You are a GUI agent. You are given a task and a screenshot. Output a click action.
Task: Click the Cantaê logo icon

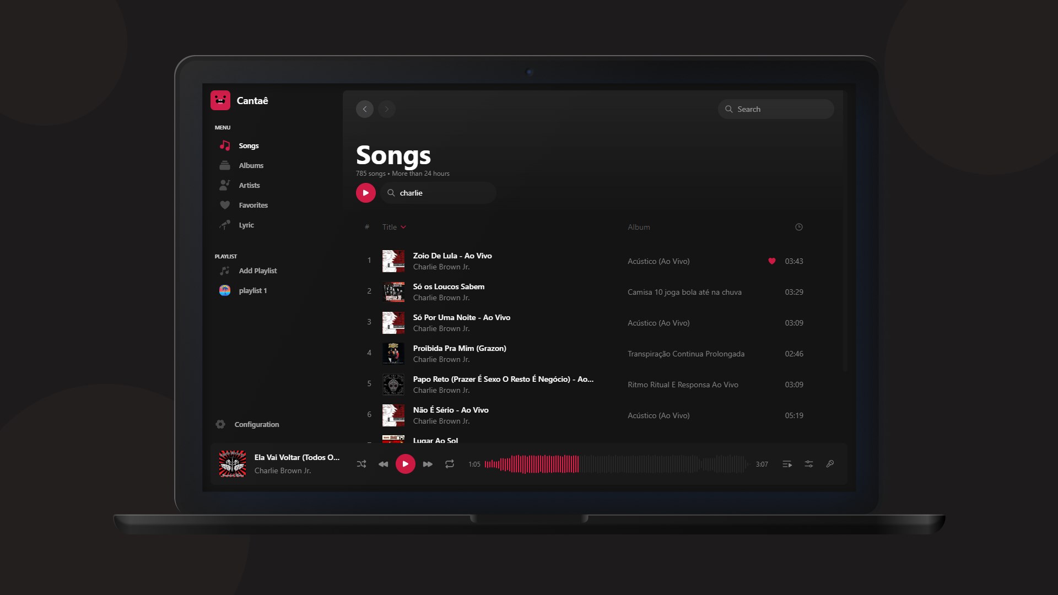(x=220, y=100)
